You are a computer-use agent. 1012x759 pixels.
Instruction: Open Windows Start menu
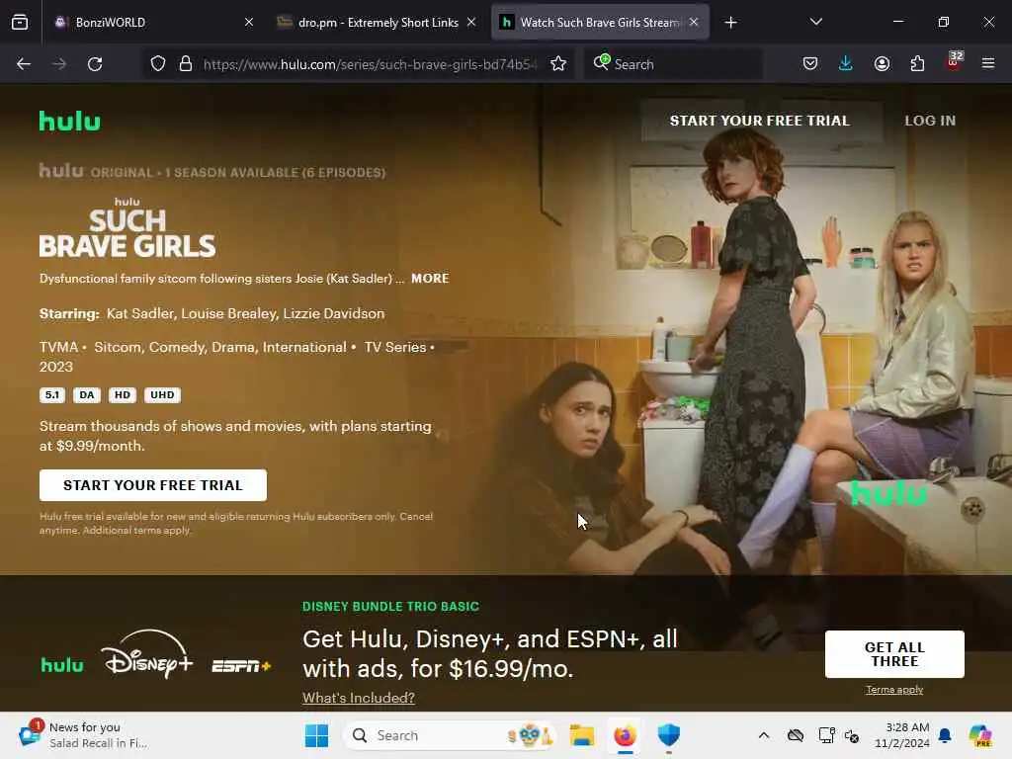[x=316, y=735]
